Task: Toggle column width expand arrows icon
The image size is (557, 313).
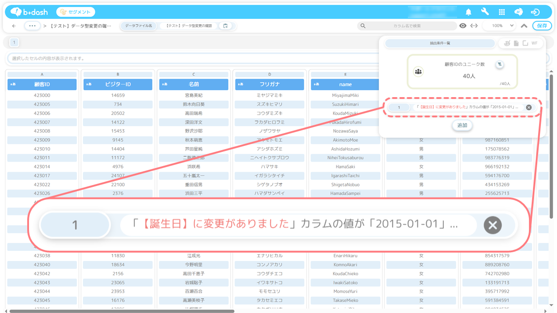Action: [474, 26]
